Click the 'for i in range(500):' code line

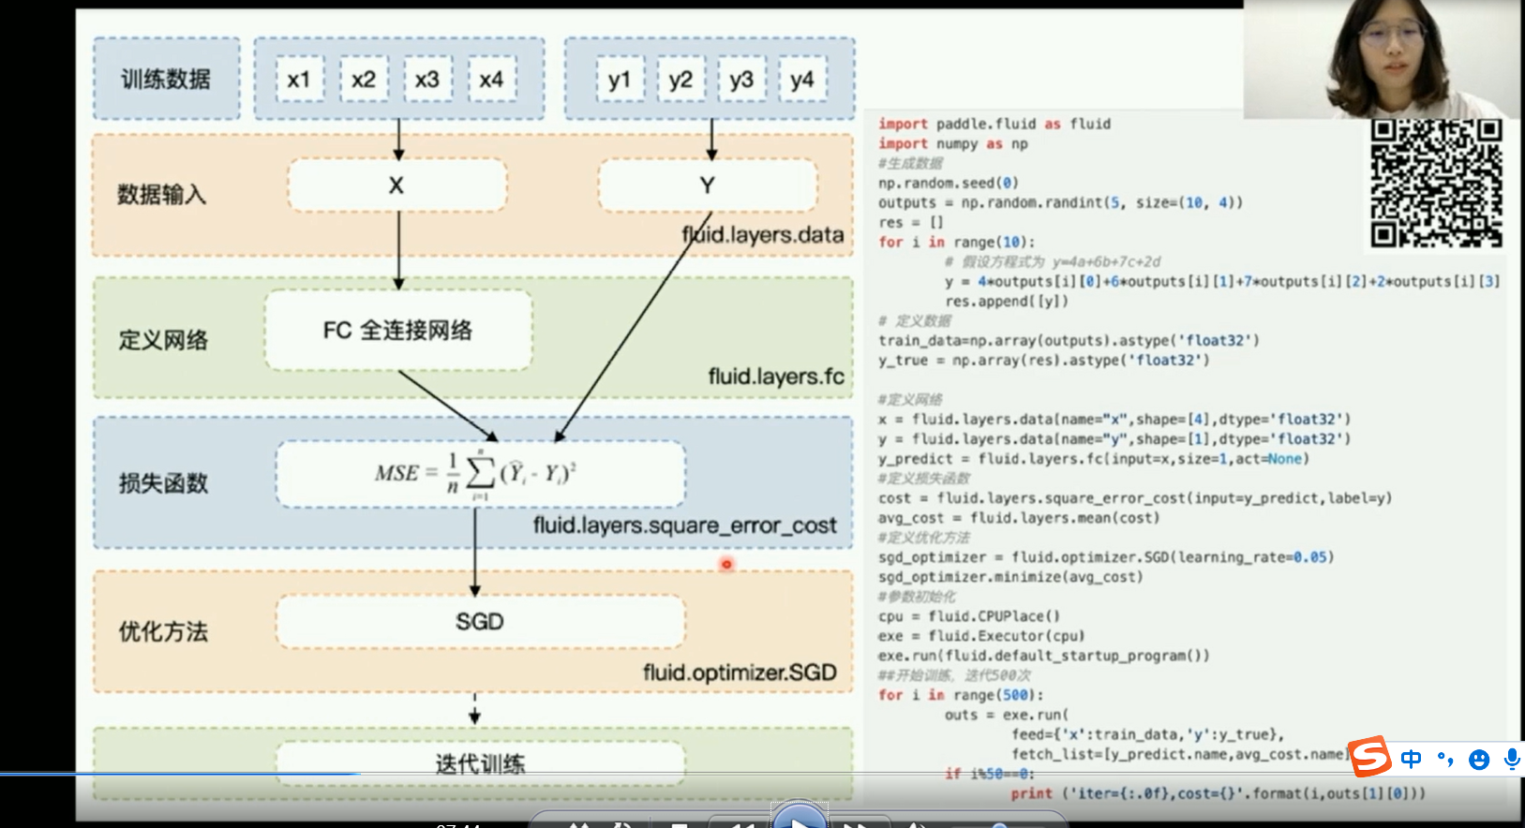(x=961, y=695)
